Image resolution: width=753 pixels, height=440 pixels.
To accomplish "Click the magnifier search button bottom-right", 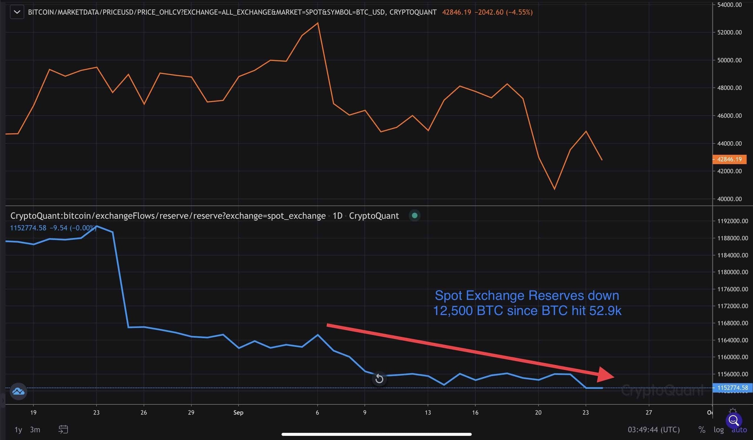I will click(734, 420).
